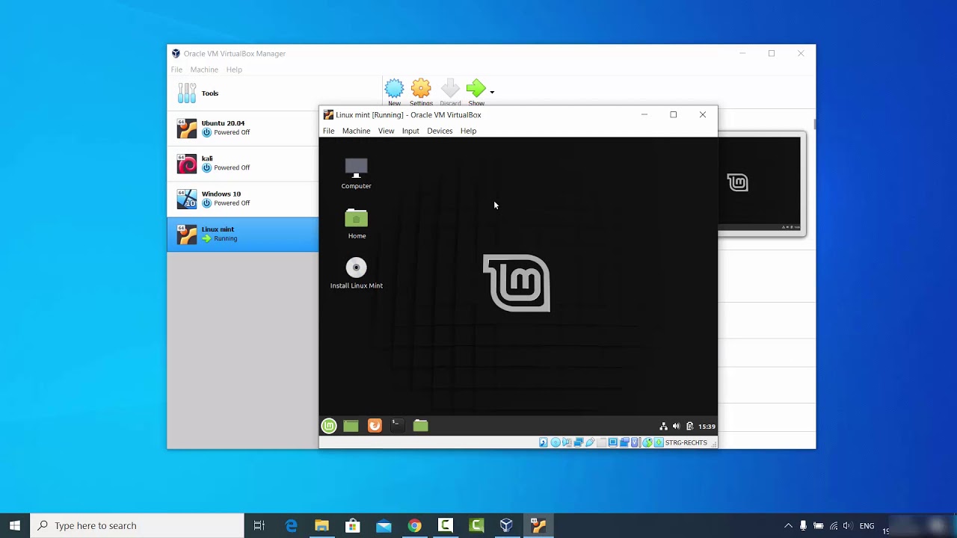The height and width of the screenshot is (538, 957).
Task: Expand the dropdown arrow beside Show
Action: [x=492, y=93]
